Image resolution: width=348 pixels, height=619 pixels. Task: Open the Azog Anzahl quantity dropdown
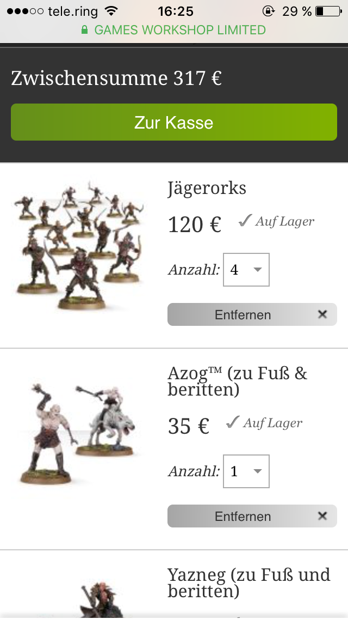tap(246, 471)
